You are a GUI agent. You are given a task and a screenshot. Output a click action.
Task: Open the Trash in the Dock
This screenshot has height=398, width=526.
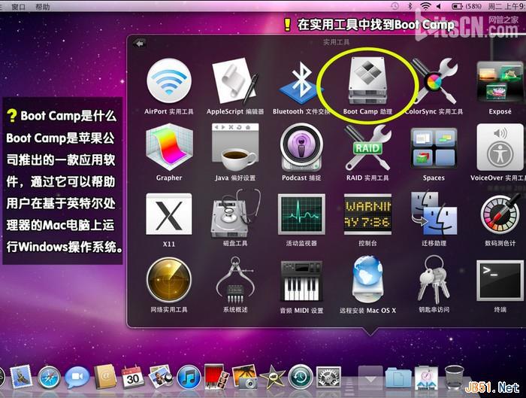coord(454,378)
